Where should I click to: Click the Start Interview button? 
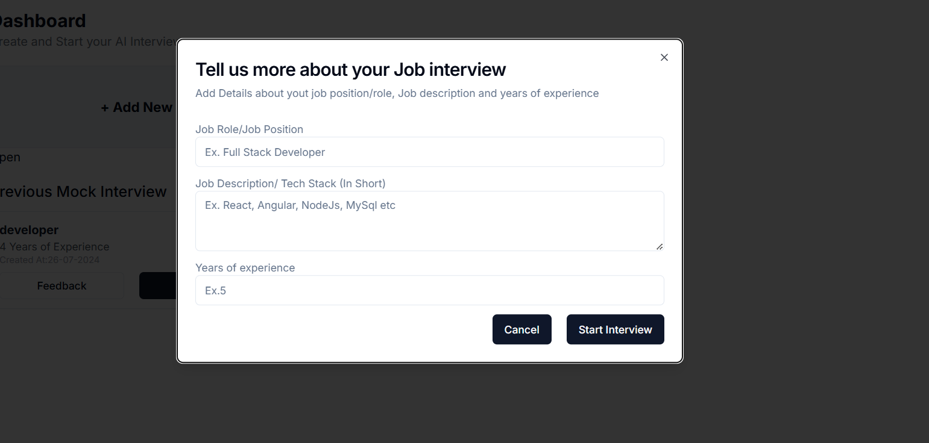click(615, 329)
